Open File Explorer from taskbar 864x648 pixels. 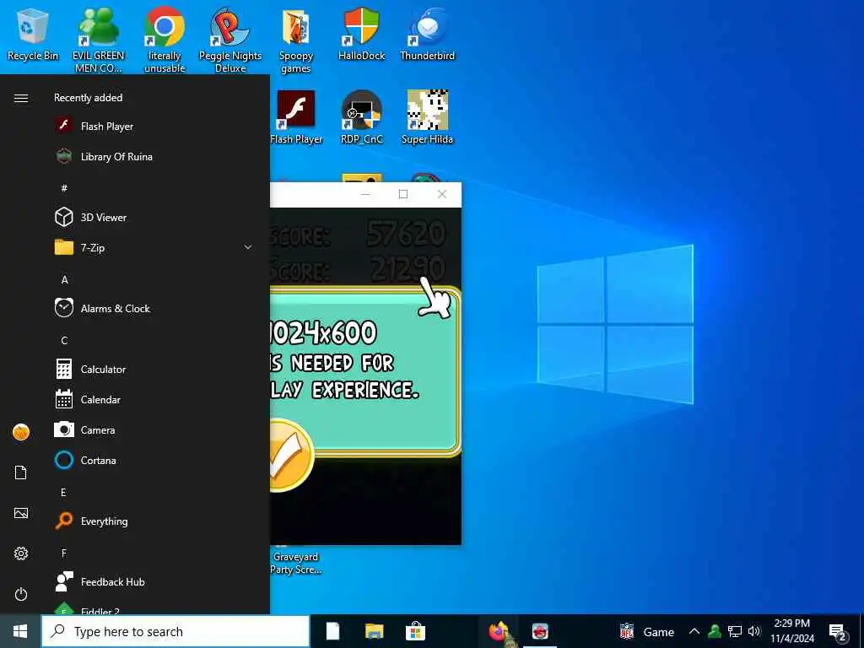374,631
